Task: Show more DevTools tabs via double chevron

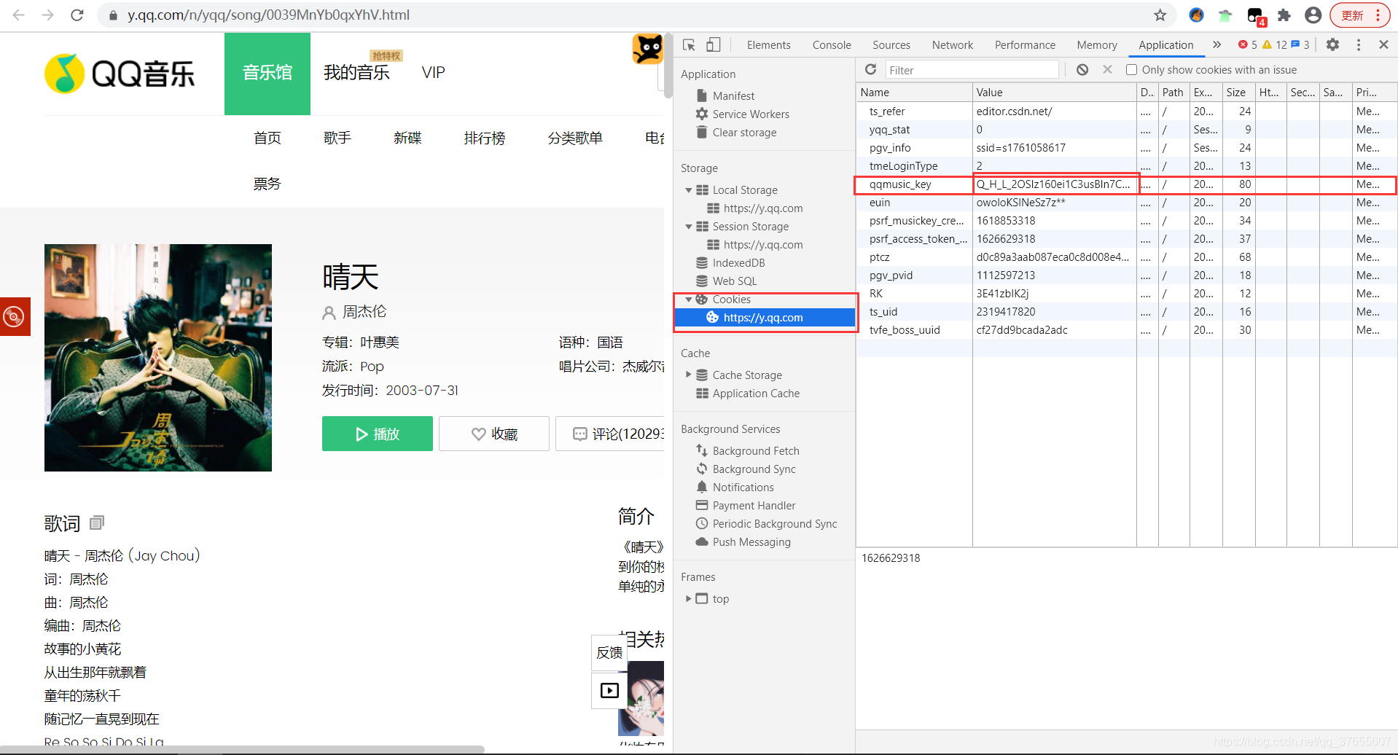Action: pos(1217,44)
